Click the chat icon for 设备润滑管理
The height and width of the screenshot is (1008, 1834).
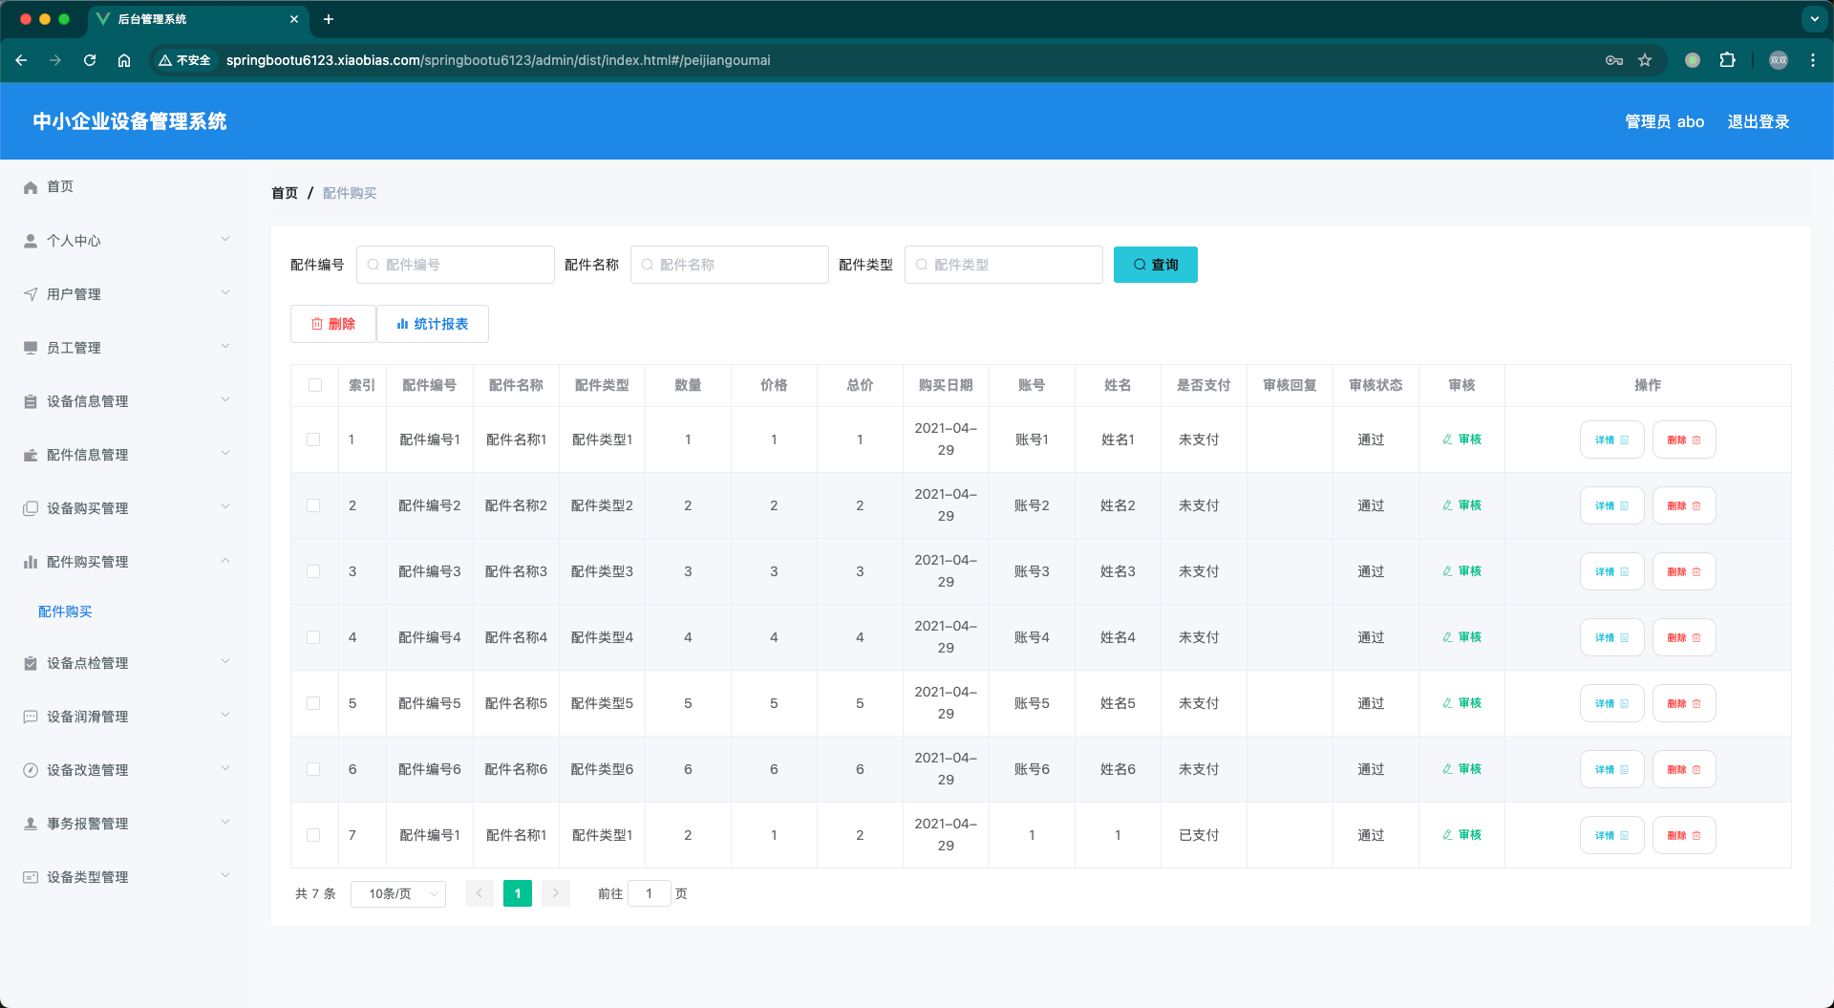(31, 717)
